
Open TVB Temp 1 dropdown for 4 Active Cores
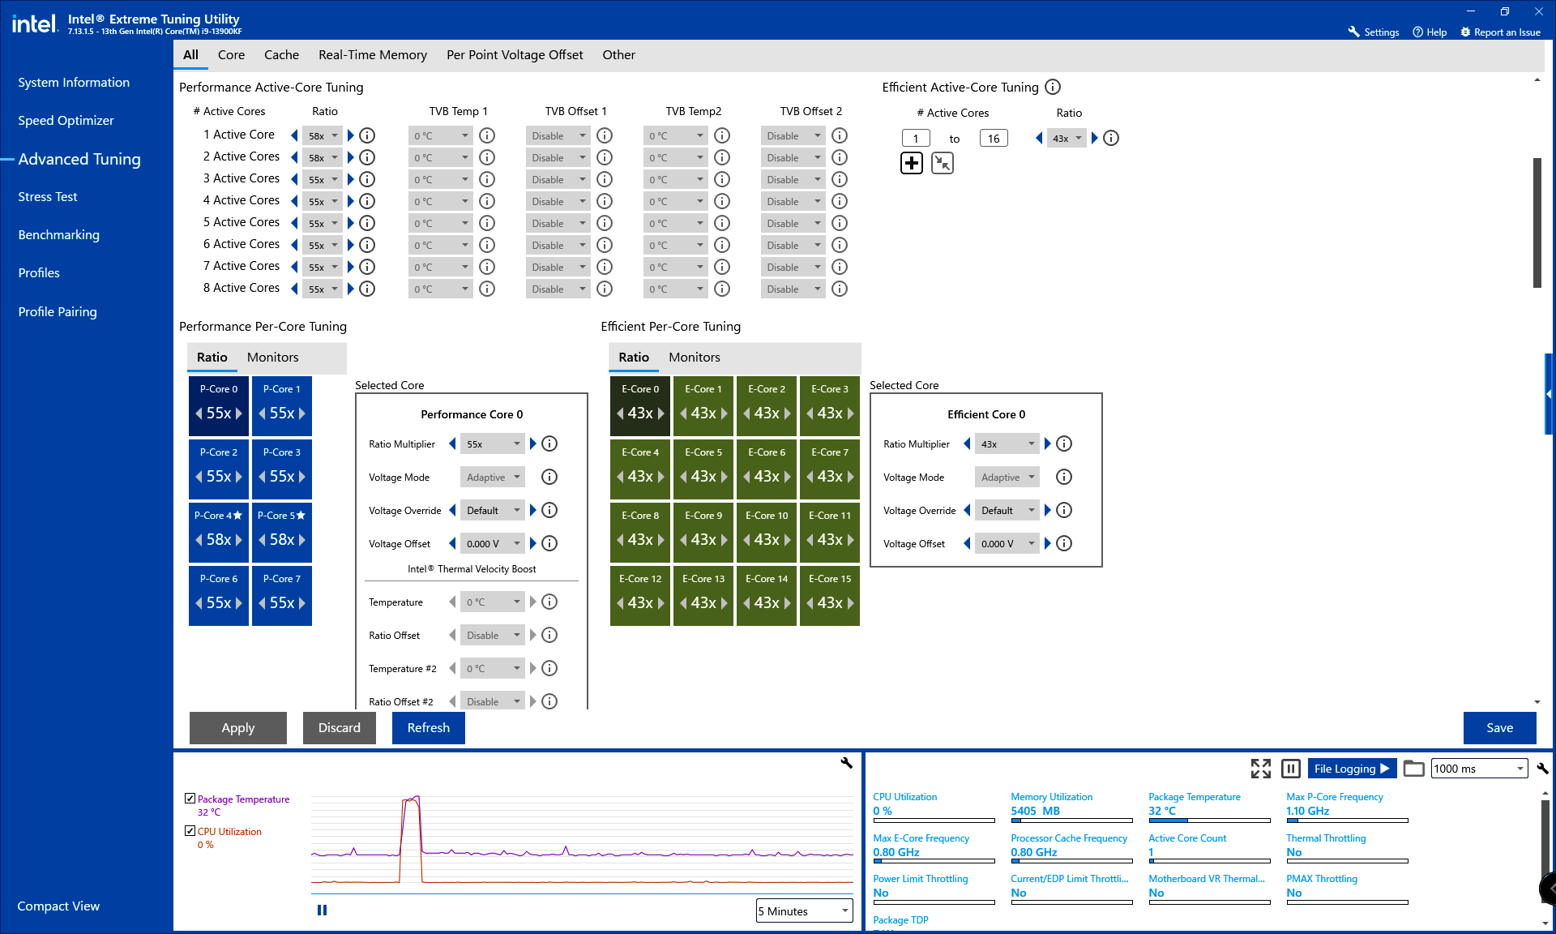click(440, 201)
